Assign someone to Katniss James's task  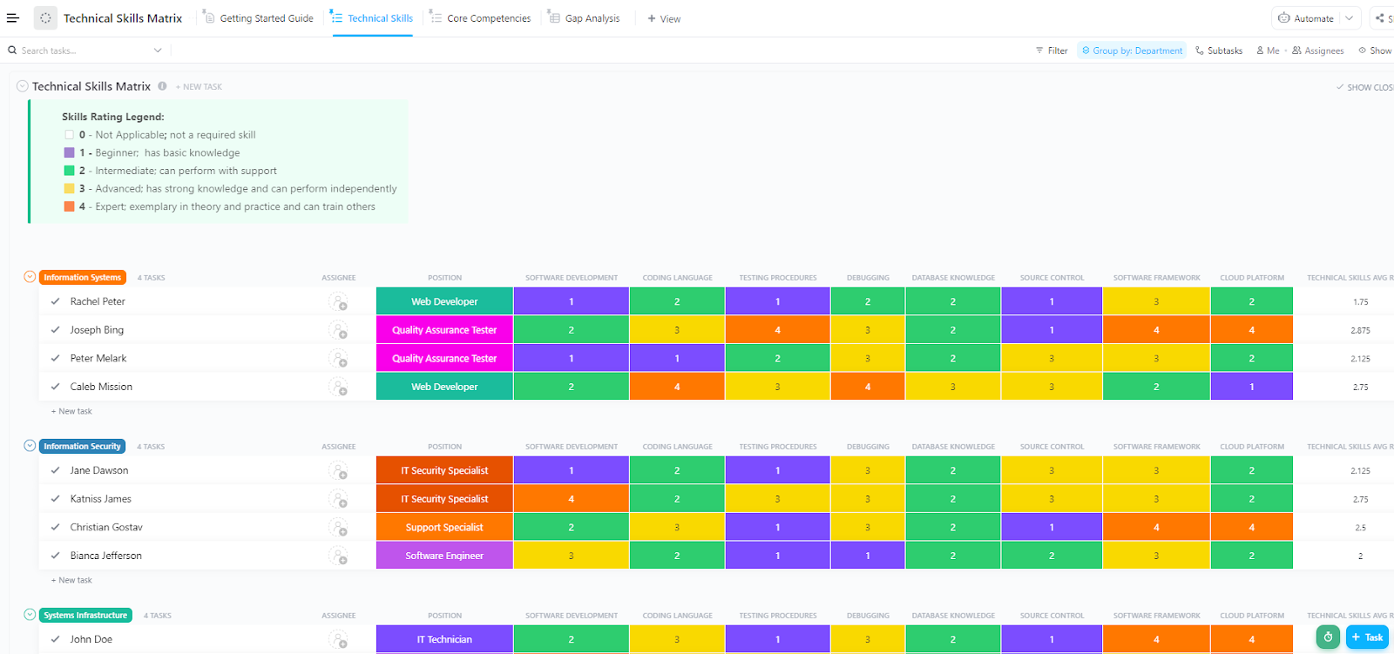pyautogui.click(x=338, y=499)
